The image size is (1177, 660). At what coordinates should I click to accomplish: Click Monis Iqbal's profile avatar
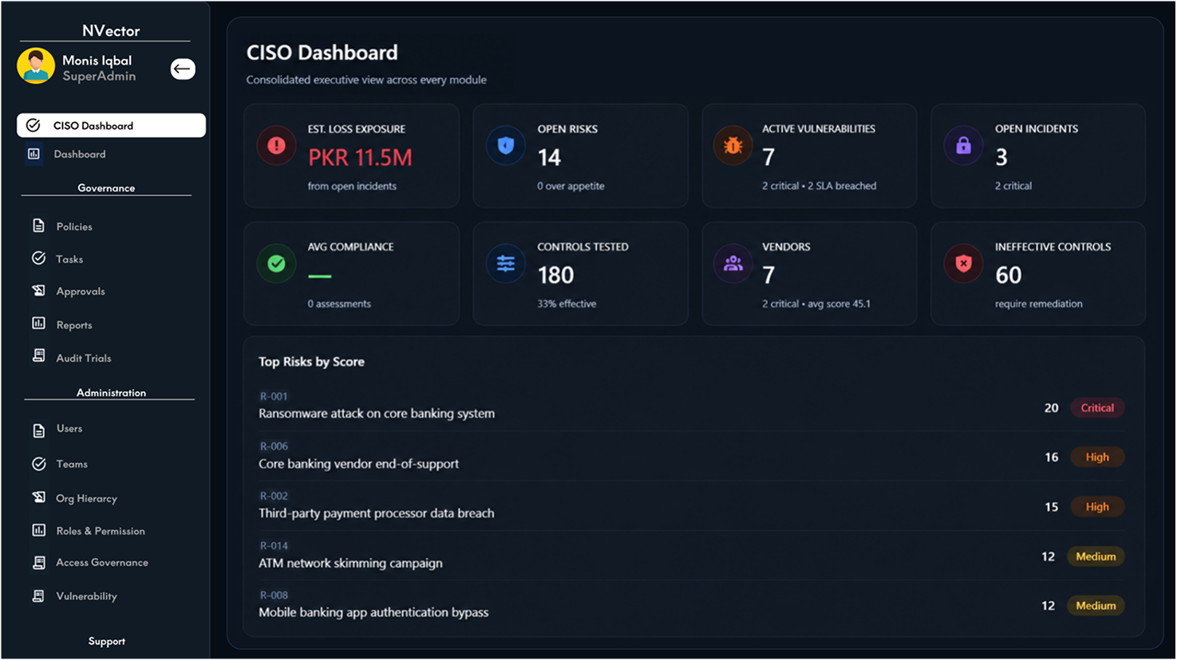[x=36, y=66]
